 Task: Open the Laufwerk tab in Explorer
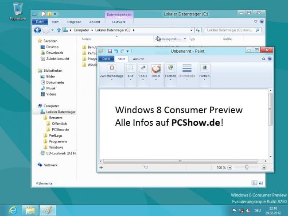click(x=119, y=22)
